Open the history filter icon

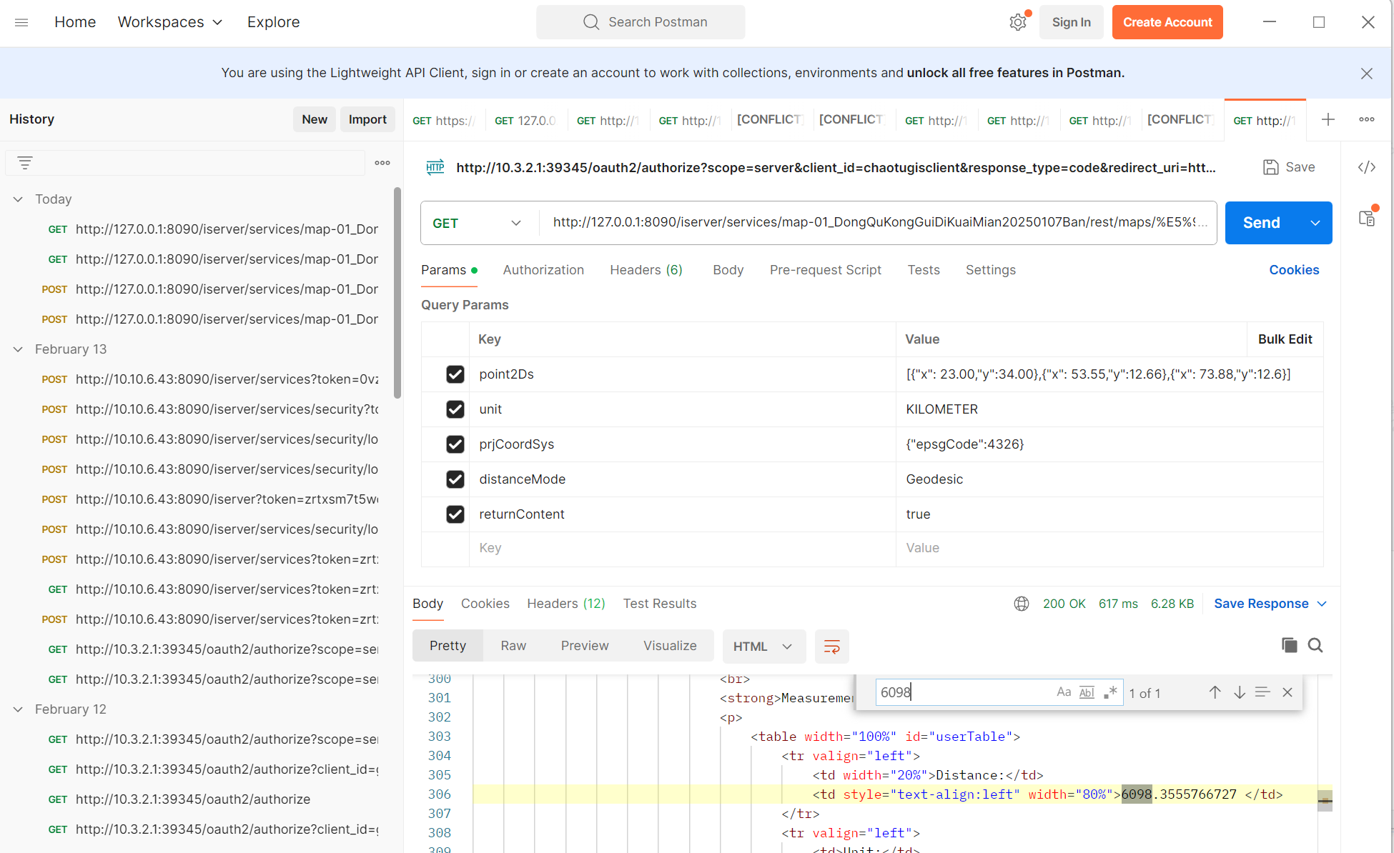click(x=26, y=162)
